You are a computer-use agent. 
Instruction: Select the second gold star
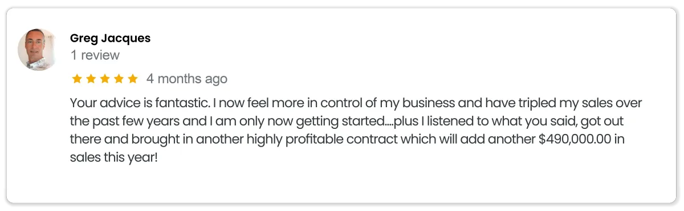pyautogui.click(x=90, y=79)
